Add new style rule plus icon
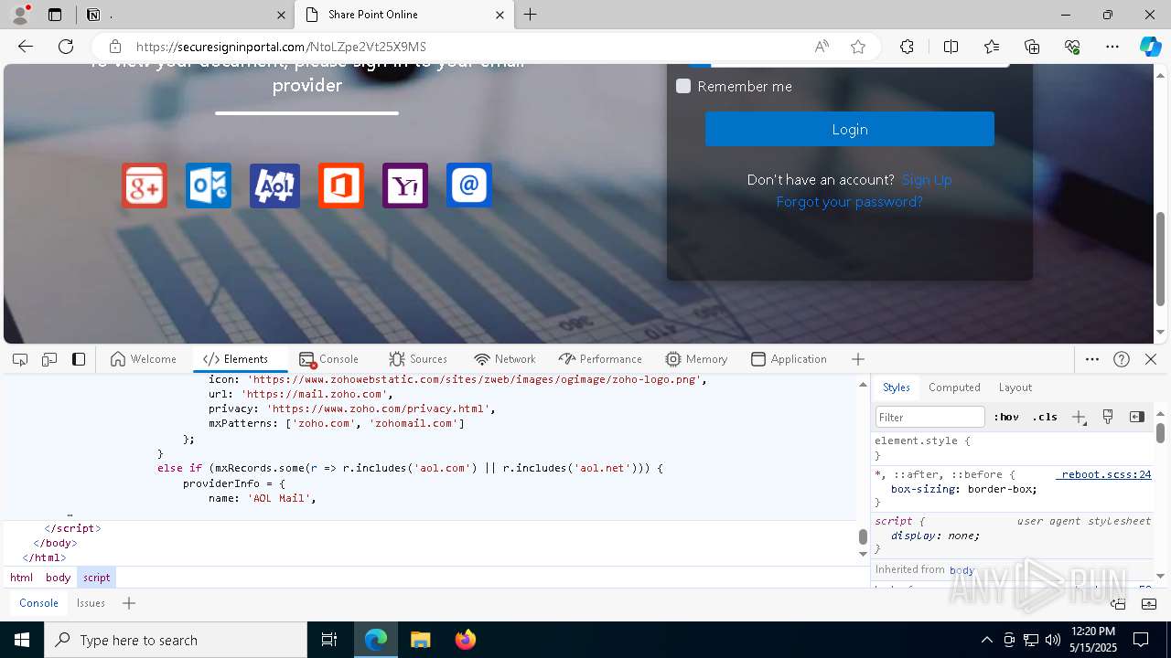 tap(1079, 418)
